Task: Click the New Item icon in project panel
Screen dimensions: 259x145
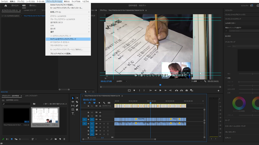Action: (x=60, y=139)
